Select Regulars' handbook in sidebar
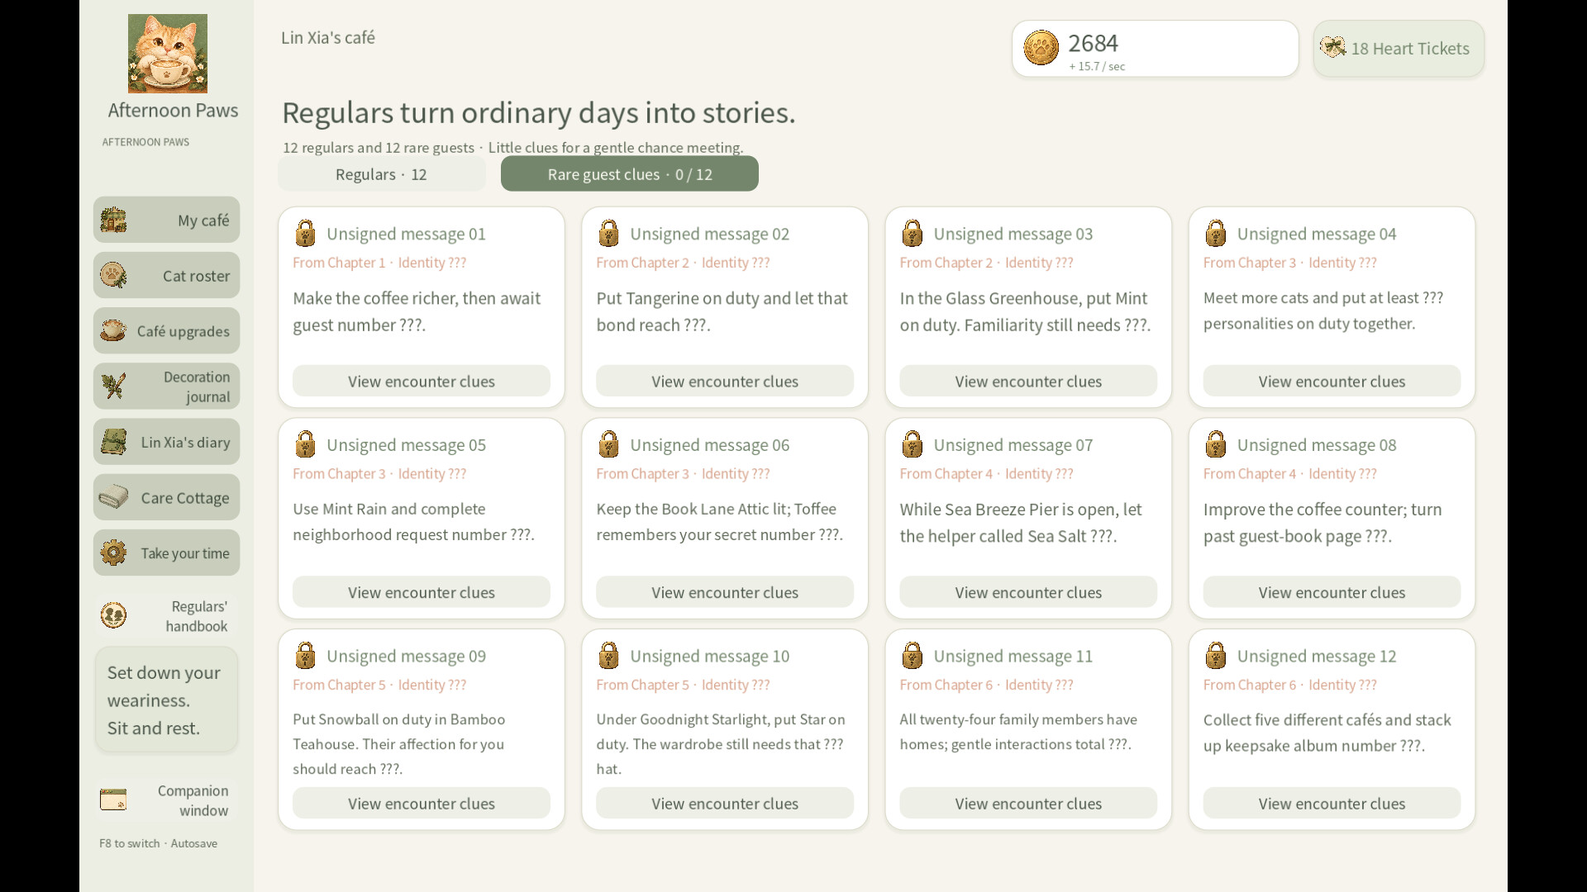1587x892 pixels. pyautogui.click(x=166, y=615)
